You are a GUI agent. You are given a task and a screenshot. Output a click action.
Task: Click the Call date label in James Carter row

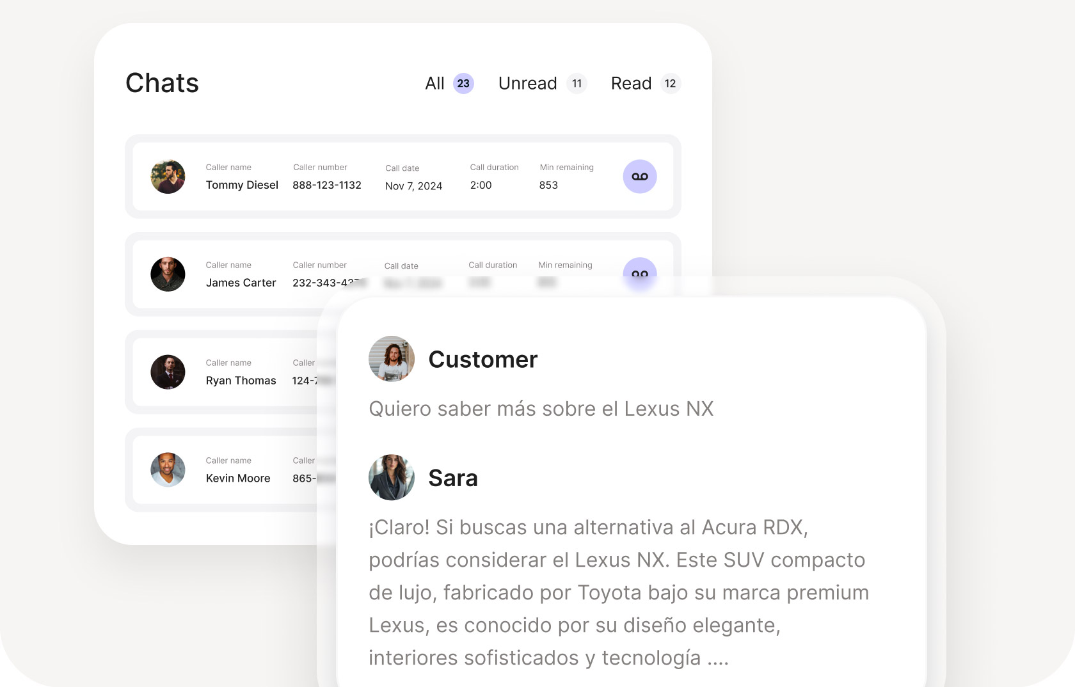tap(401, 265)
